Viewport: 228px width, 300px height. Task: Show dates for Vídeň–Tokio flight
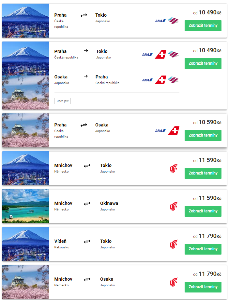[203, 249]
